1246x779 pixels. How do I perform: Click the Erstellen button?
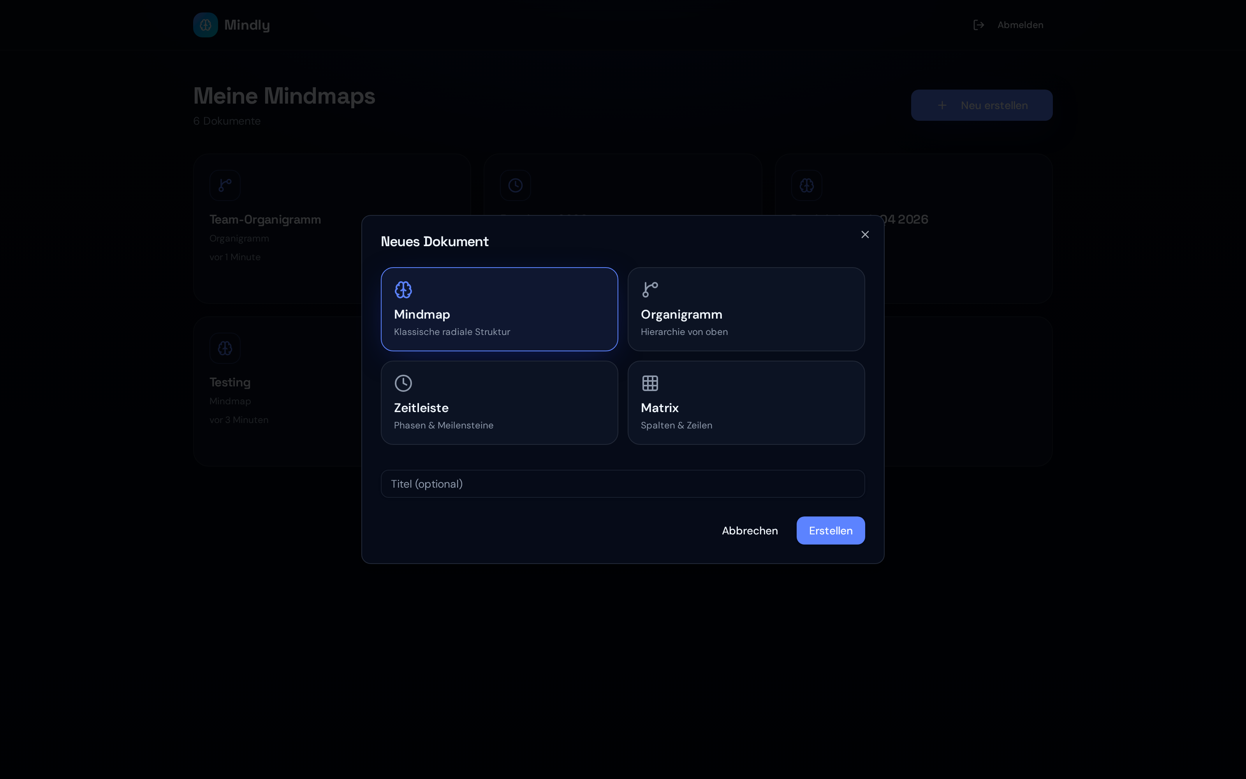pyautogui.click(x=831, y=530)
